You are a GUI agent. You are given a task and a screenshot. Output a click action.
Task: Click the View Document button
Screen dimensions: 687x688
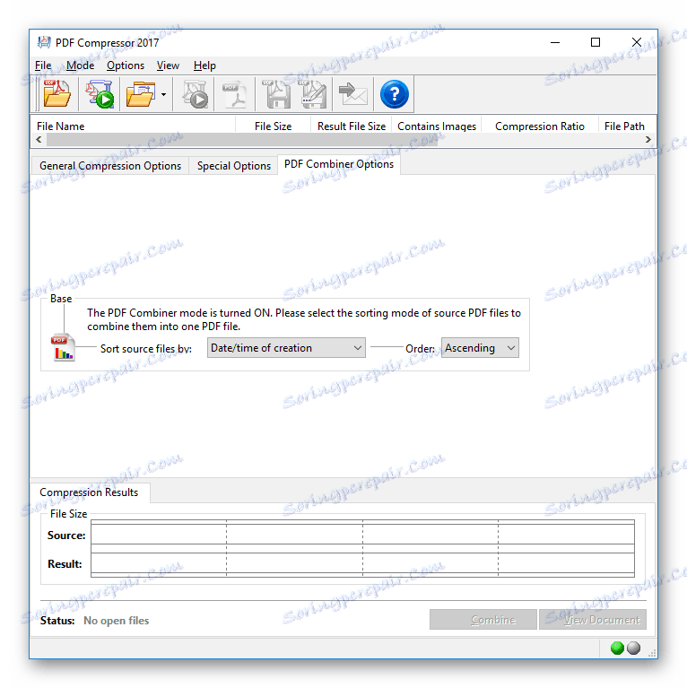click(592, 620)
